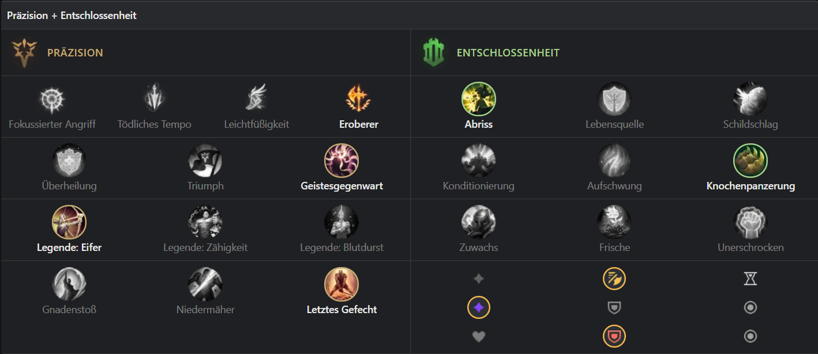
Task: Select the highlighted red armor shard
Action: click(x=614, y=336)
